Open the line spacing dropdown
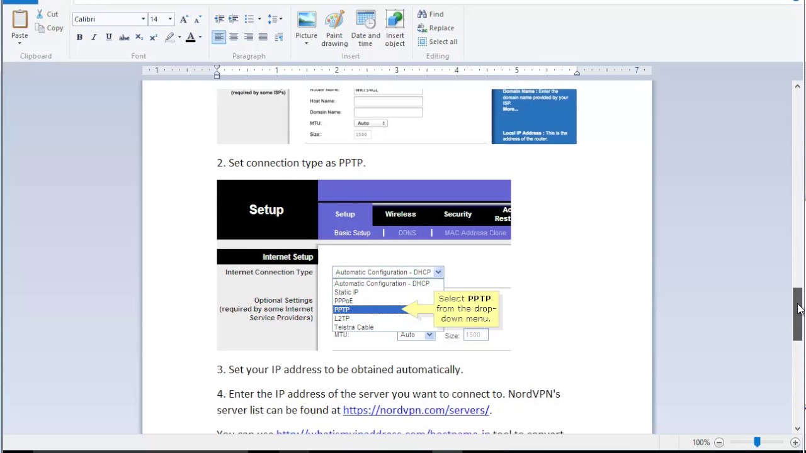This screenshot has height=453, width=806. pos(275,19)
